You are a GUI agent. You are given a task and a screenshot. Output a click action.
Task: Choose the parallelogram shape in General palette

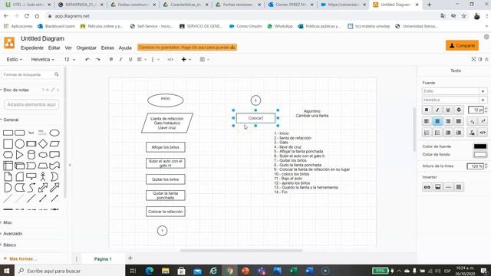(x=54, y=144)
